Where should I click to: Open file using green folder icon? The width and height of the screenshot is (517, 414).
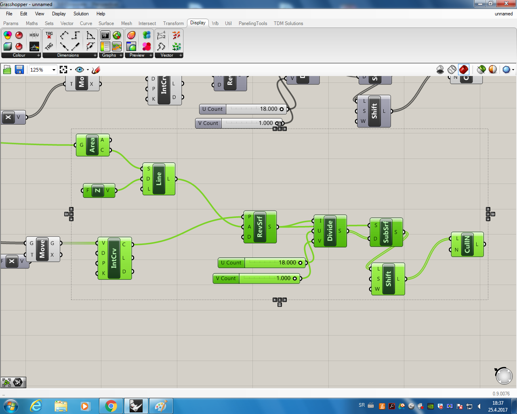click(7, 70)
